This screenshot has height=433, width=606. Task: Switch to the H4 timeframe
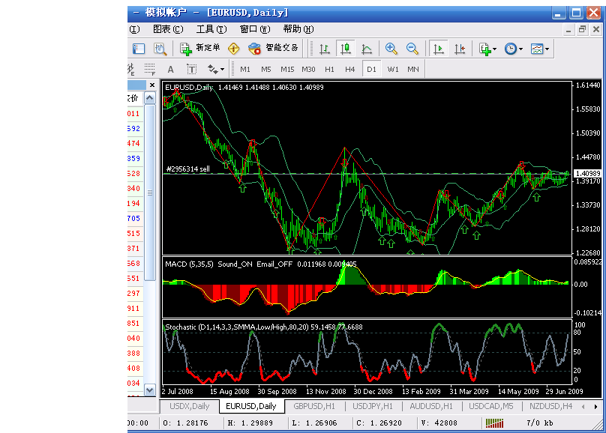click(x=350, y=69)
